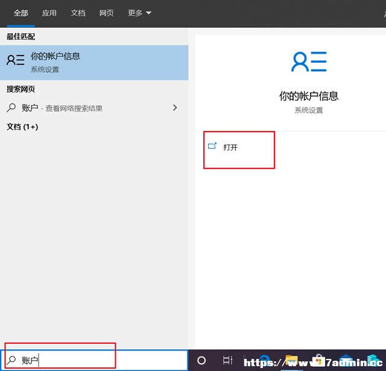Viewport: 386px width, 371px height.
Task: Click magnifier icon beside 账户 web suggestion
Action: [x=11, y=107]
